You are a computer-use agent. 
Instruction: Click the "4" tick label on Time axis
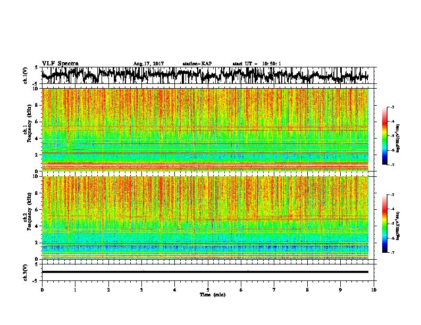coord(174,290)
